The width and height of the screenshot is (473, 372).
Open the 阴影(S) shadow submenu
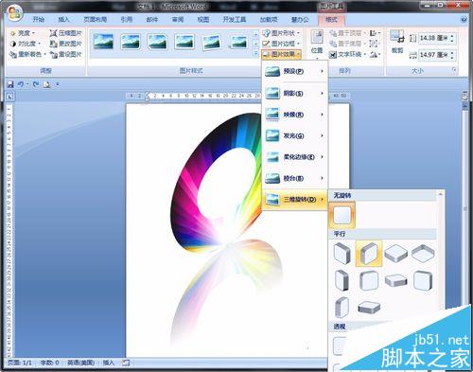point(294,94)
